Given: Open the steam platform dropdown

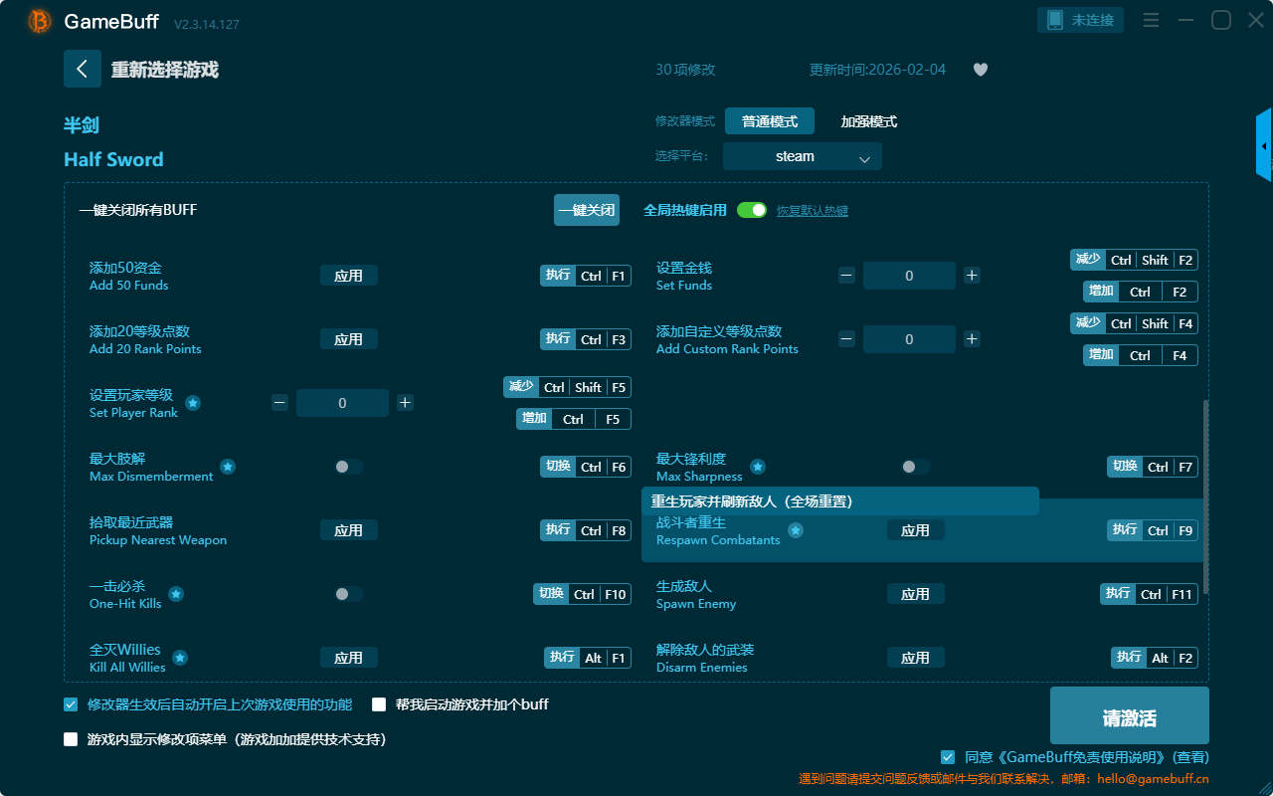Looking at the screenshot, I should pyautogui.click(x=802, y=156).
